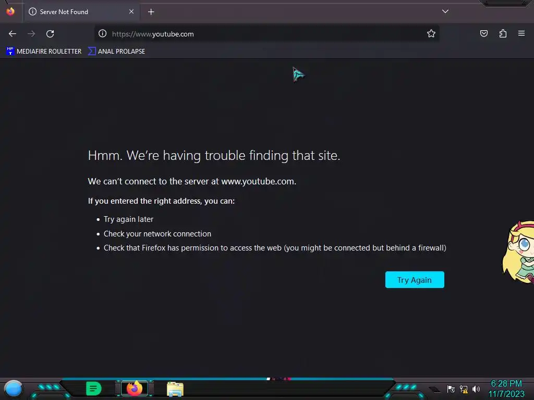Open the Firefox hamburger menu
534x400 pixels.
[521, 33]
